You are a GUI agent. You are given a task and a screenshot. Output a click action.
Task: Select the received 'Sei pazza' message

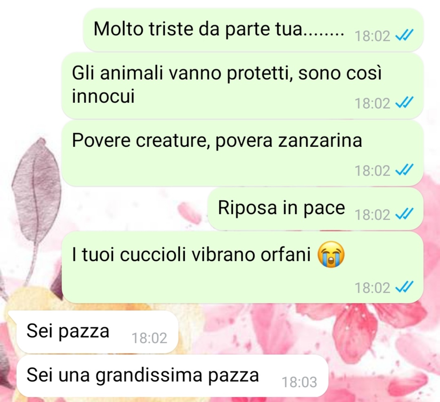click(x=97, y=332)
